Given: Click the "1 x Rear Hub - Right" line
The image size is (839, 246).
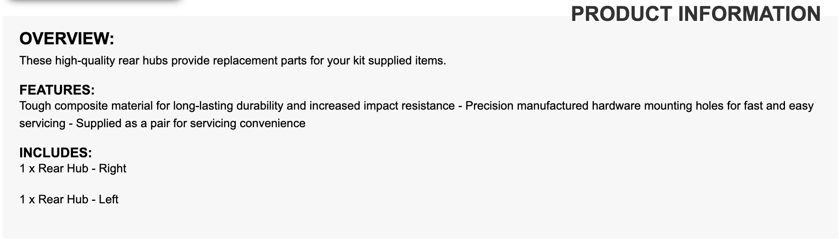Looking at the screenshot, I should (73, 169).
